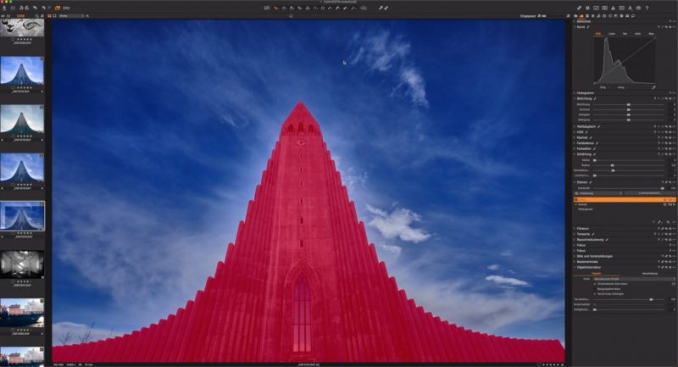
Task: Click the pencil icon beside Klarheit title
Action: [591, 137]
